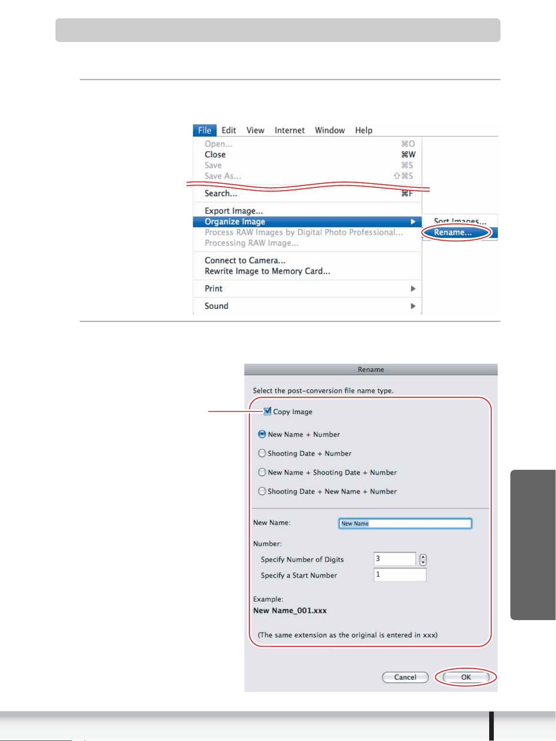This screenshot has width=556, height=741.
Task: Open the Internet menu
Action: (x=290, y=130)
